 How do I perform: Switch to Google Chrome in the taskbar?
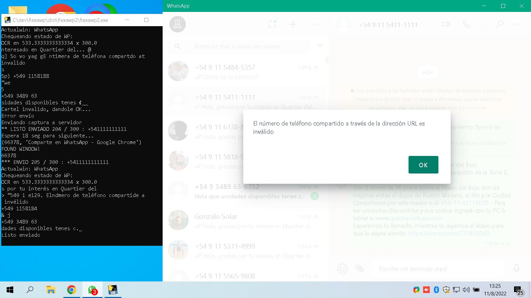pos(71,290)
